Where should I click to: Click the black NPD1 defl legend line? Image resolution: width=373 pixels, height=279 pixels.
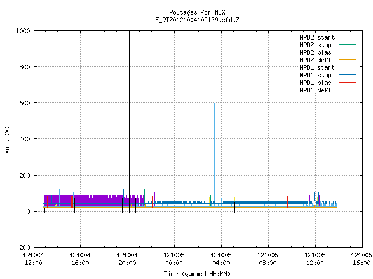(347, 90)
